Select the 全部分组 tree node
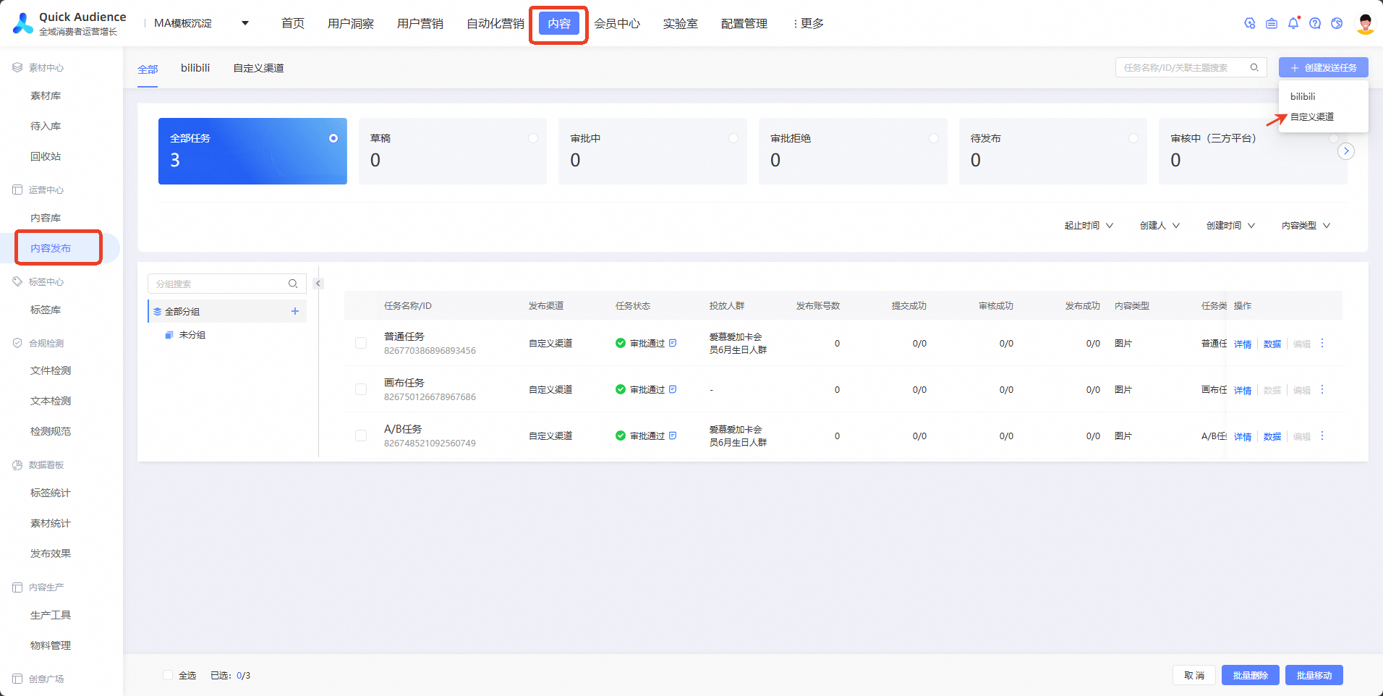Screen dimensions: 1383x696 coord(227,311)
